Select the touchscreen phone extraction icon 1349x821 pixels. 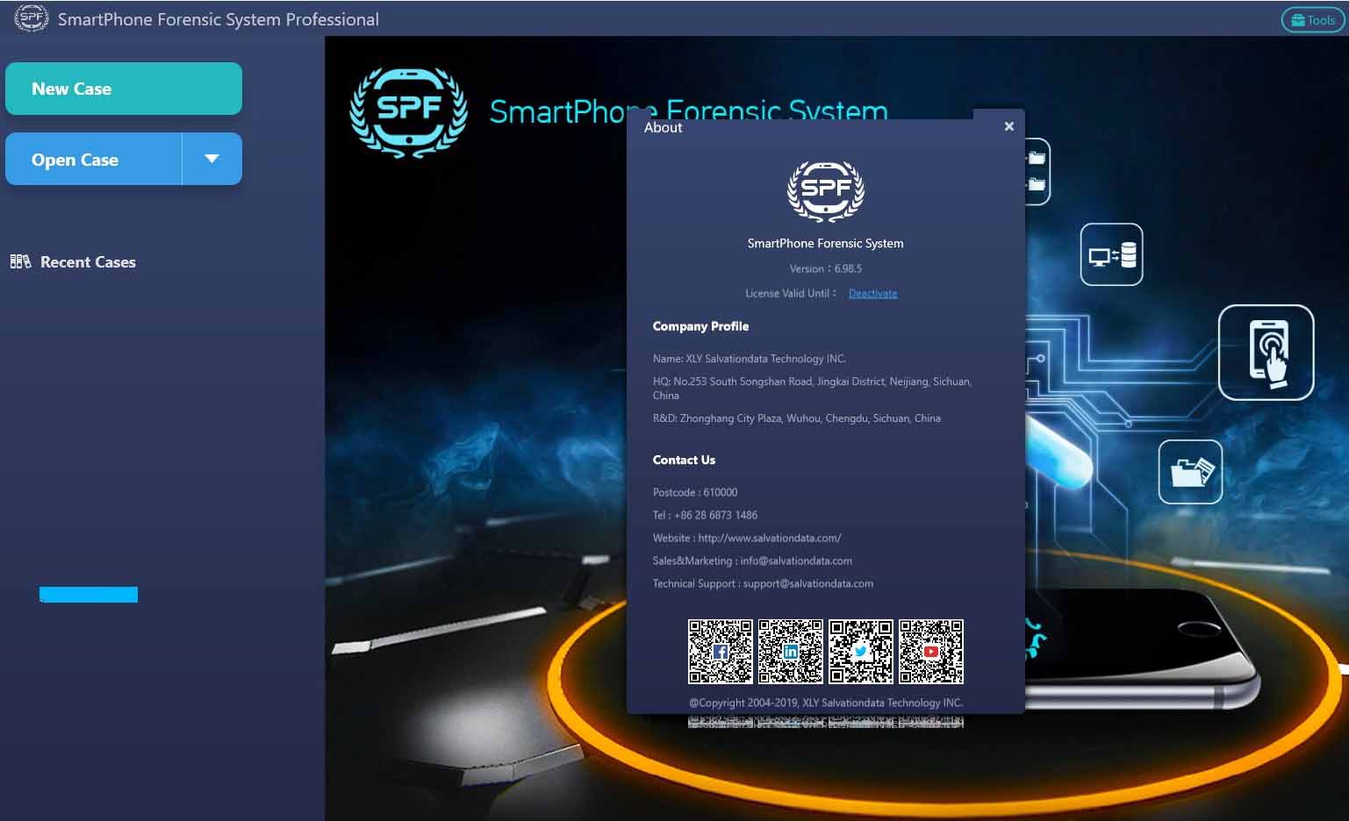(x=1266, y=352)
